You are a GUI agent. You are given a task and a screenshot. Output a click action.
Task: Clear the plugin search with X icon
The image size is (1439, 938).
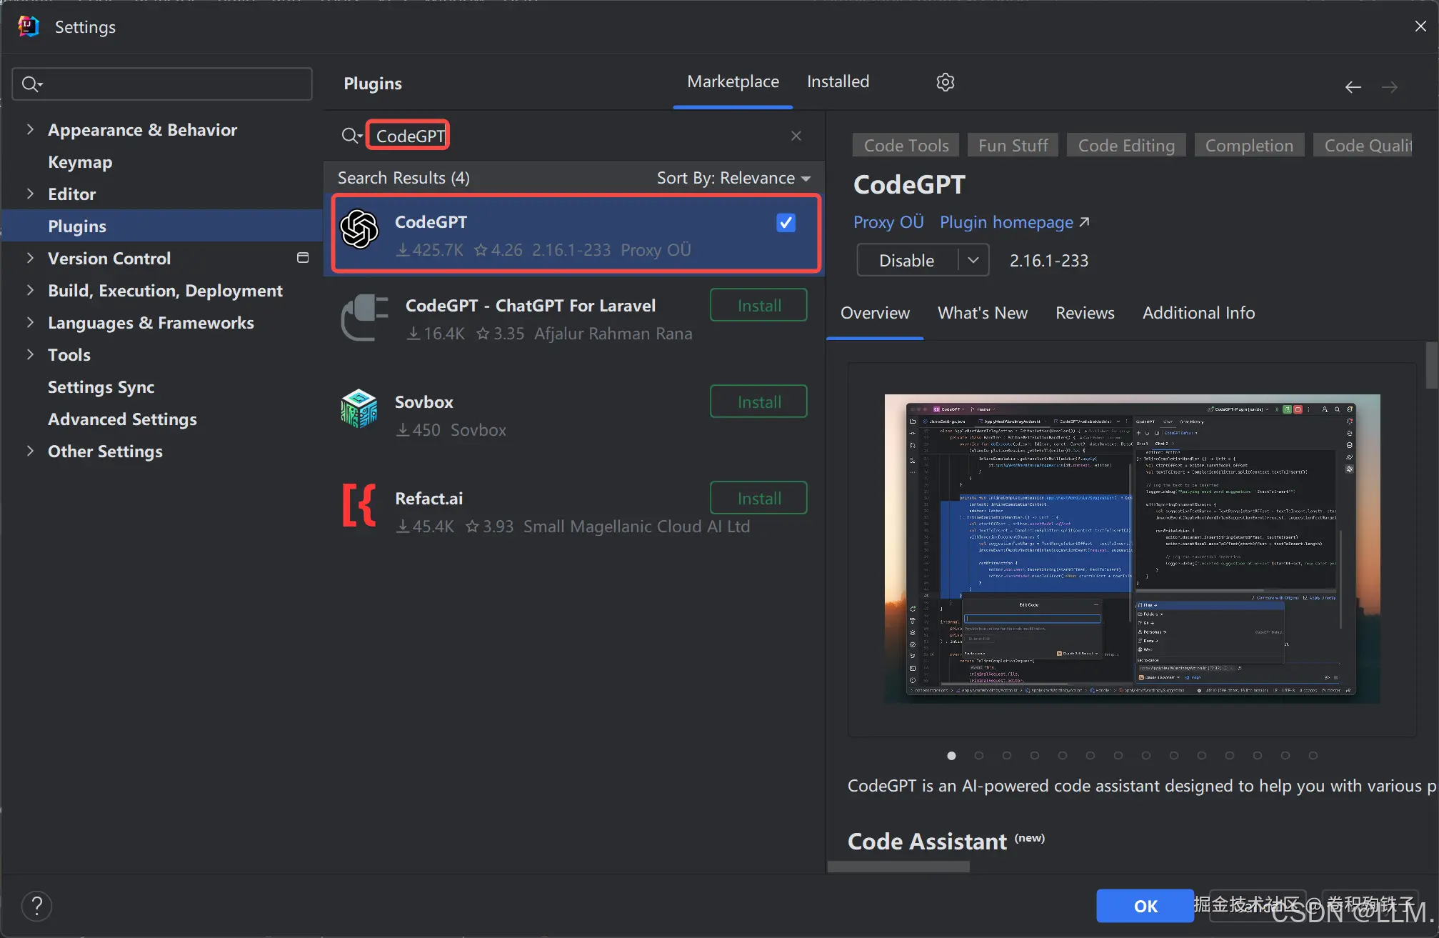click(796, 136)
